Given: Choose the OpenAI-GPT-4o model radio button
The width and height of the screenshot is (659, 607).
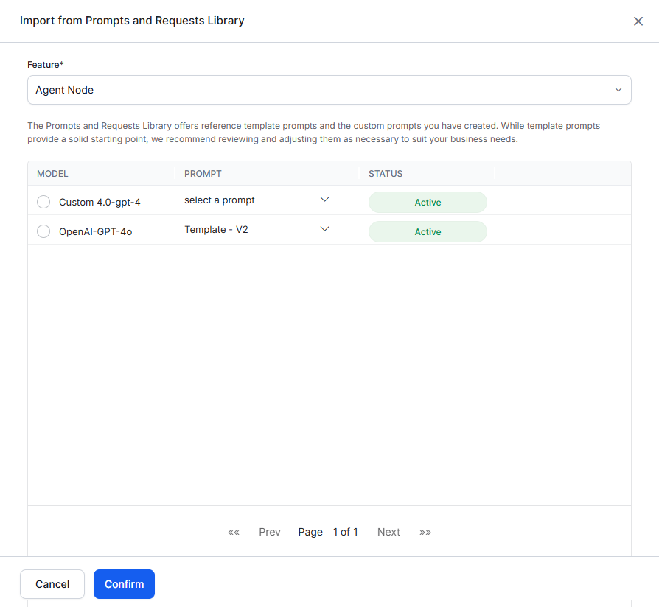Looking at the screenshot, I should tap(43, 231).
